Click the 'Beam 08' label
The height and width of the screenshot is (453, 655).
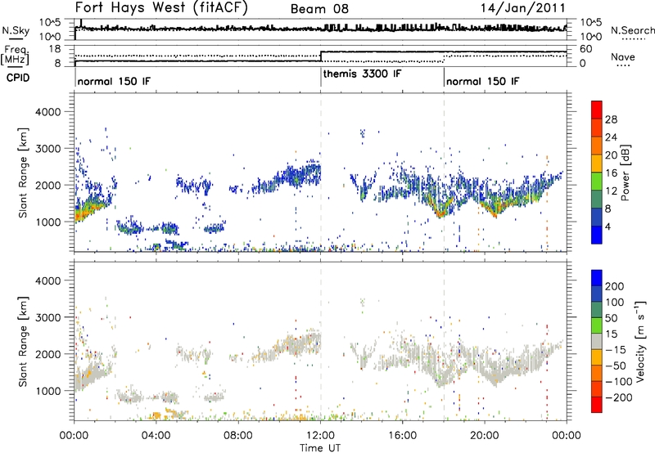coord(319,9)
